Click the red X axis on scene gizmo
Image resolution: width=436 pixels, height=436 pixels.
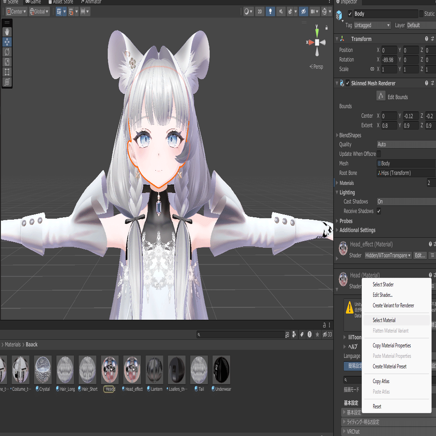pos(310,42)
